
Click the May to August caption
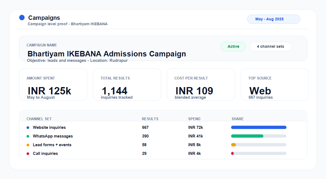[x=41, y=97]
